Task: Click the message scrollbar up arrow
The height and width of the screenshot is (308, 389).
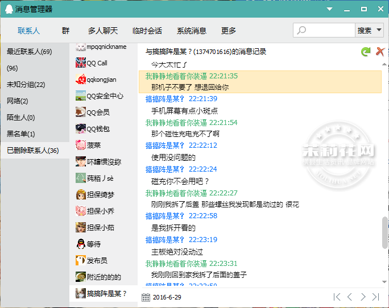Action: click(384, 64)
